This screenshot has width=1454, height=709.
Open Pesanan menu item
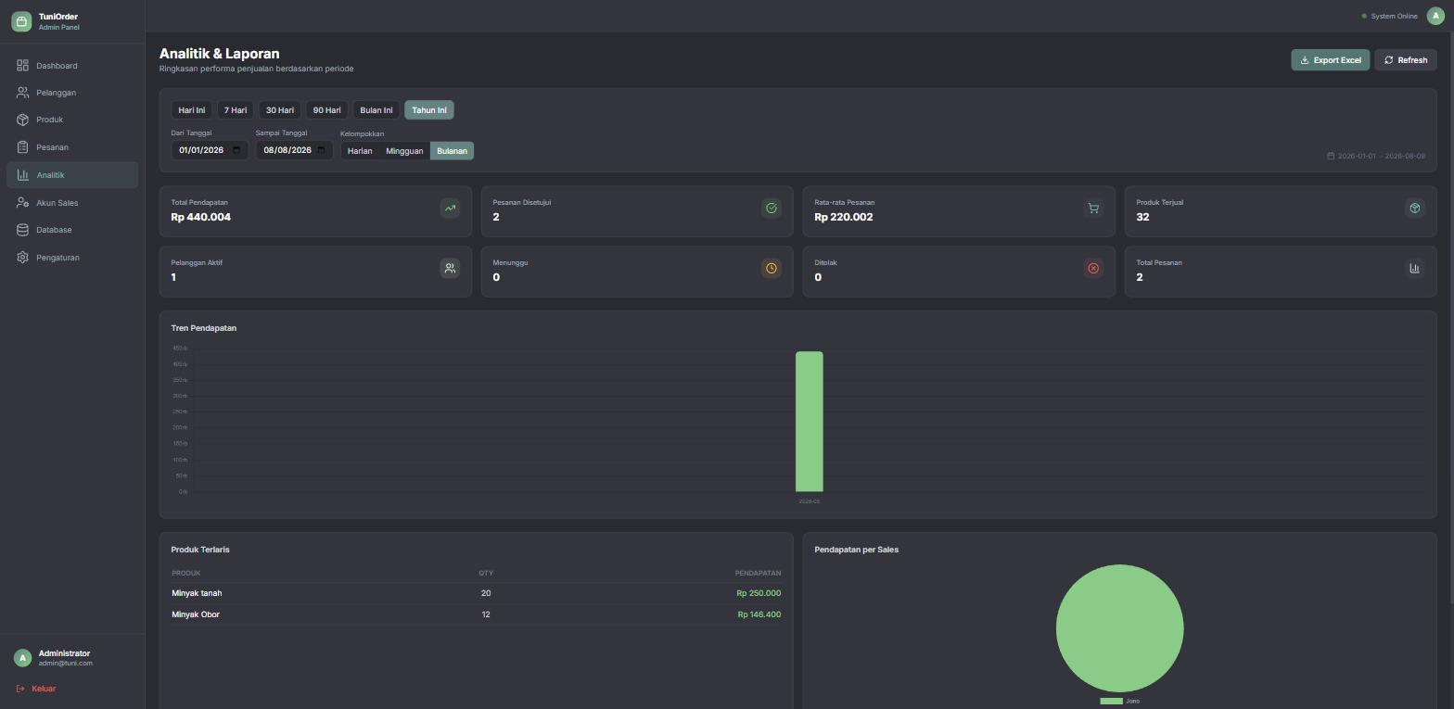(x=72, y=147)
